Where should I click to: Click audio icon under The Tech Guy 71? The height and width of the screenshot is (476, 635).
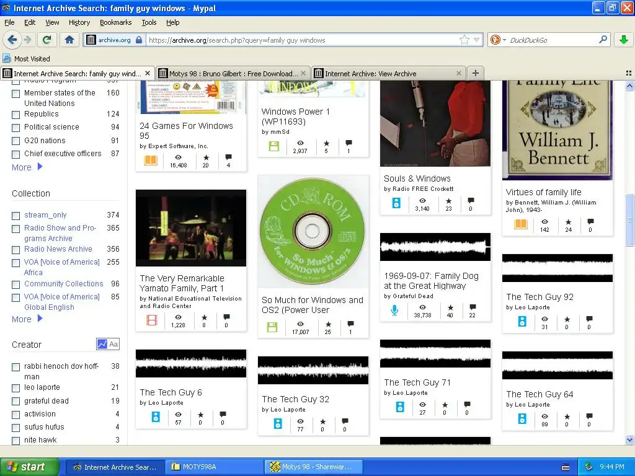pos(400,407)
